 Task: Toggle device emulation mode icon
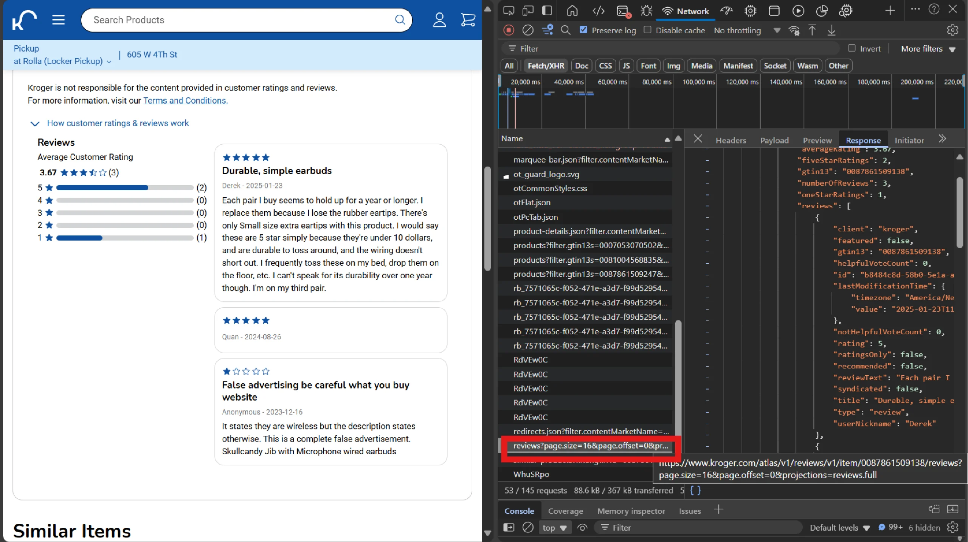click(x=528, y=11)
